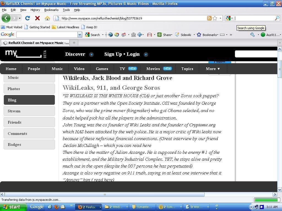Viewport: 282px width, 211px height.
Task: Open the People section
Action: coord(34,69)
